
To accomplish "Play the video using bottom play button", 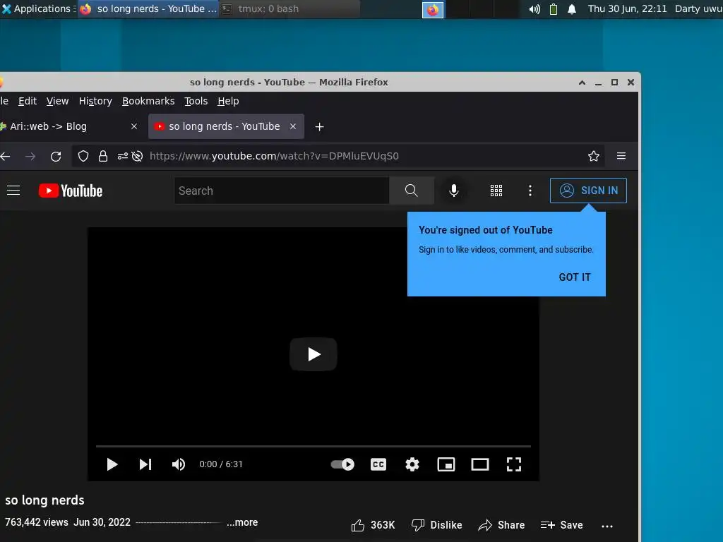I will tap(112, 464).
